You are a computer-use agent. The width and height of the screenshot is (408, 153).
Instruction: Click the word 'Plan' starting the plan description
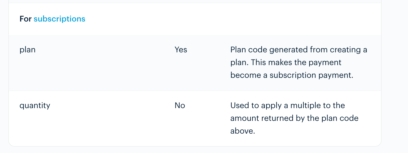tap(238, 50)
